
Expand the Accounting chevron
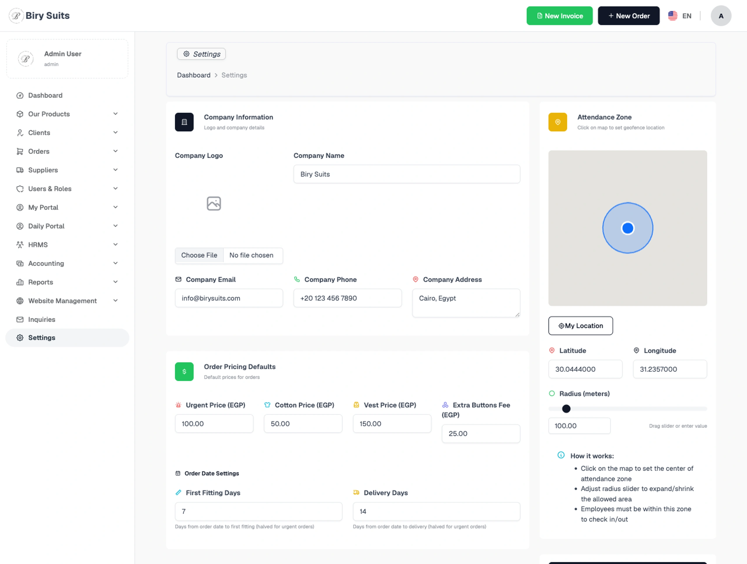point(116,263)
